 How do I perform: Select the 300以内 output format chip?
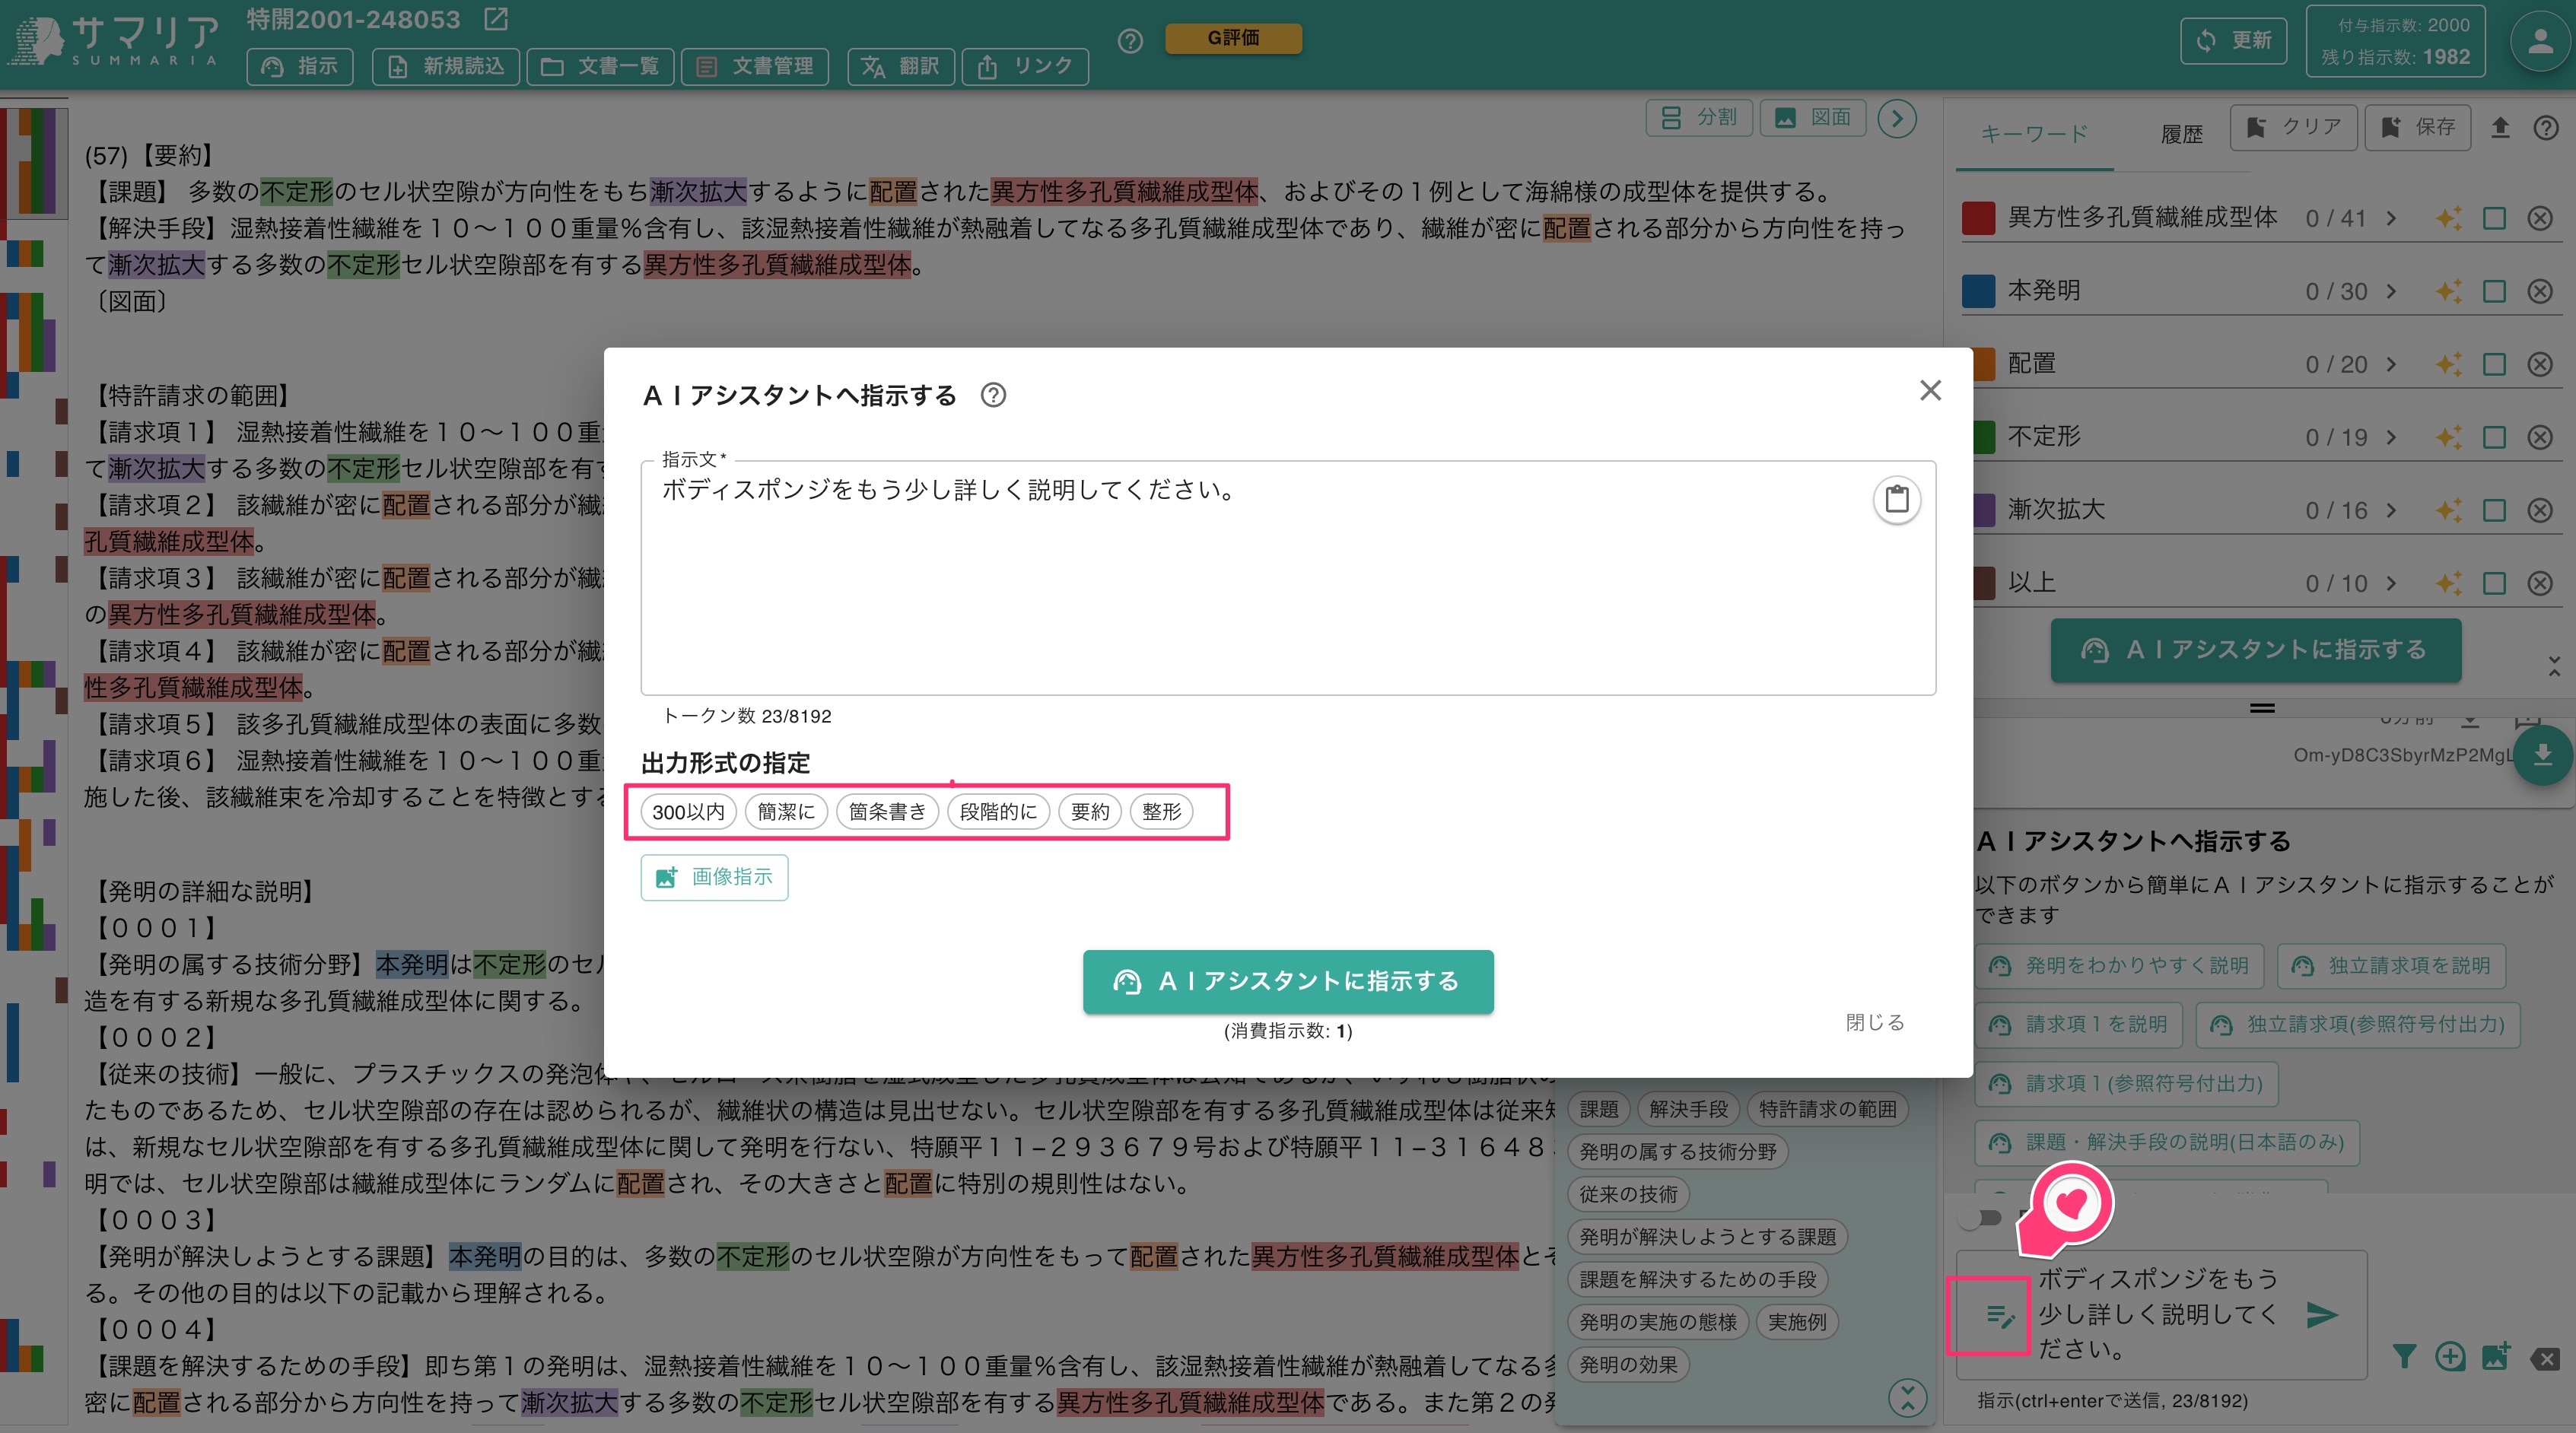(x=688, y=811)
